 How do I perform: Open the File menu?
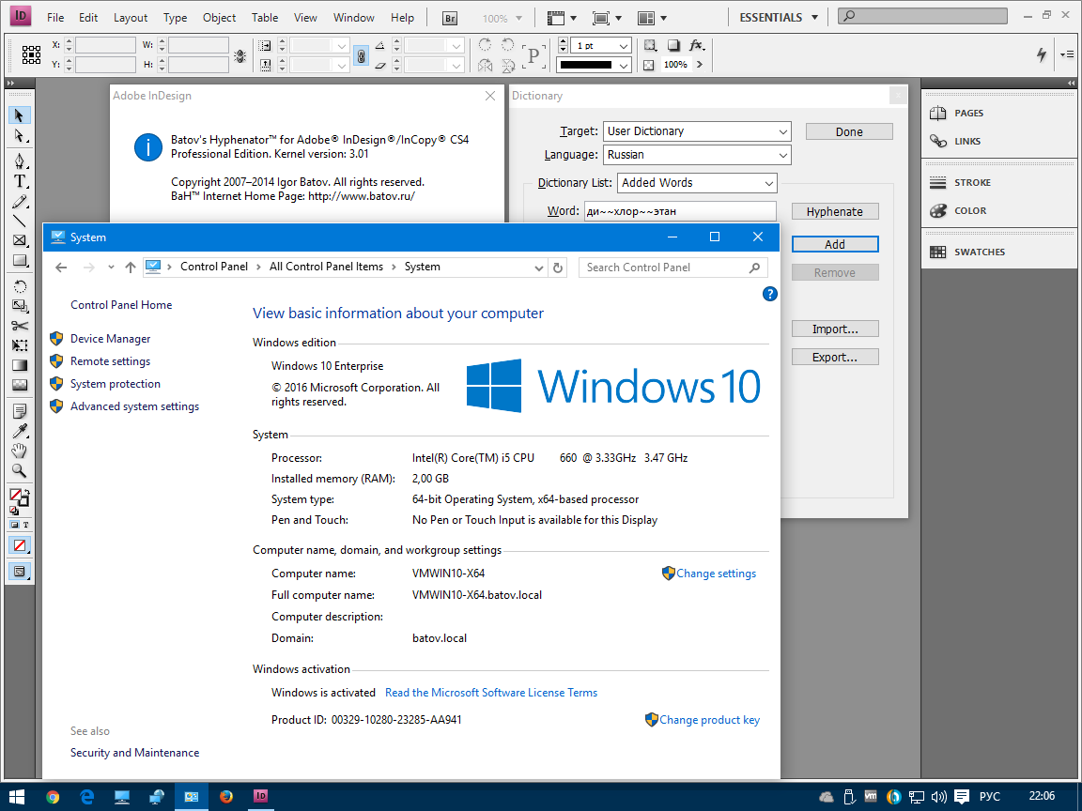(x=55, y=18)
